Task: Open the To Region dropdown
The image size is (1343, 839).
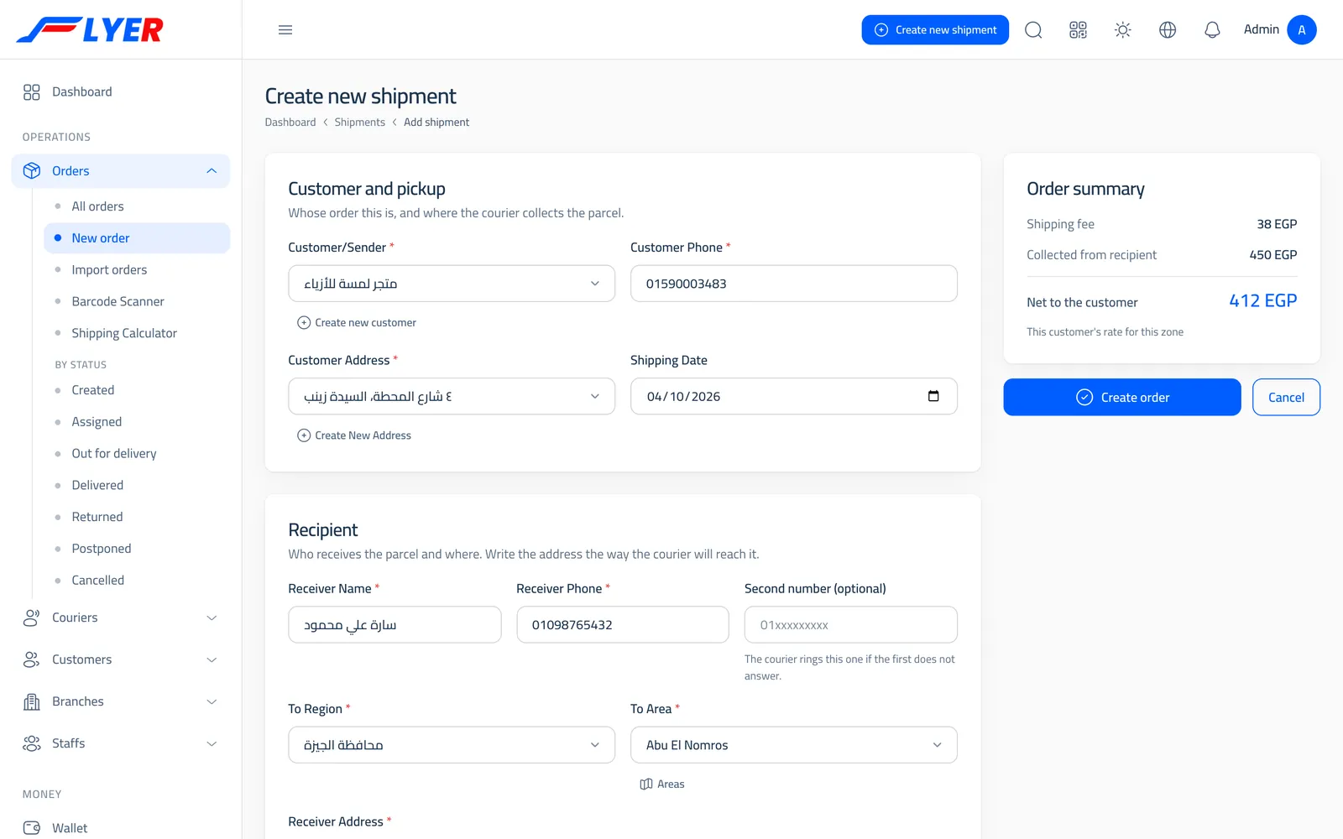Action: pos(452,745)
